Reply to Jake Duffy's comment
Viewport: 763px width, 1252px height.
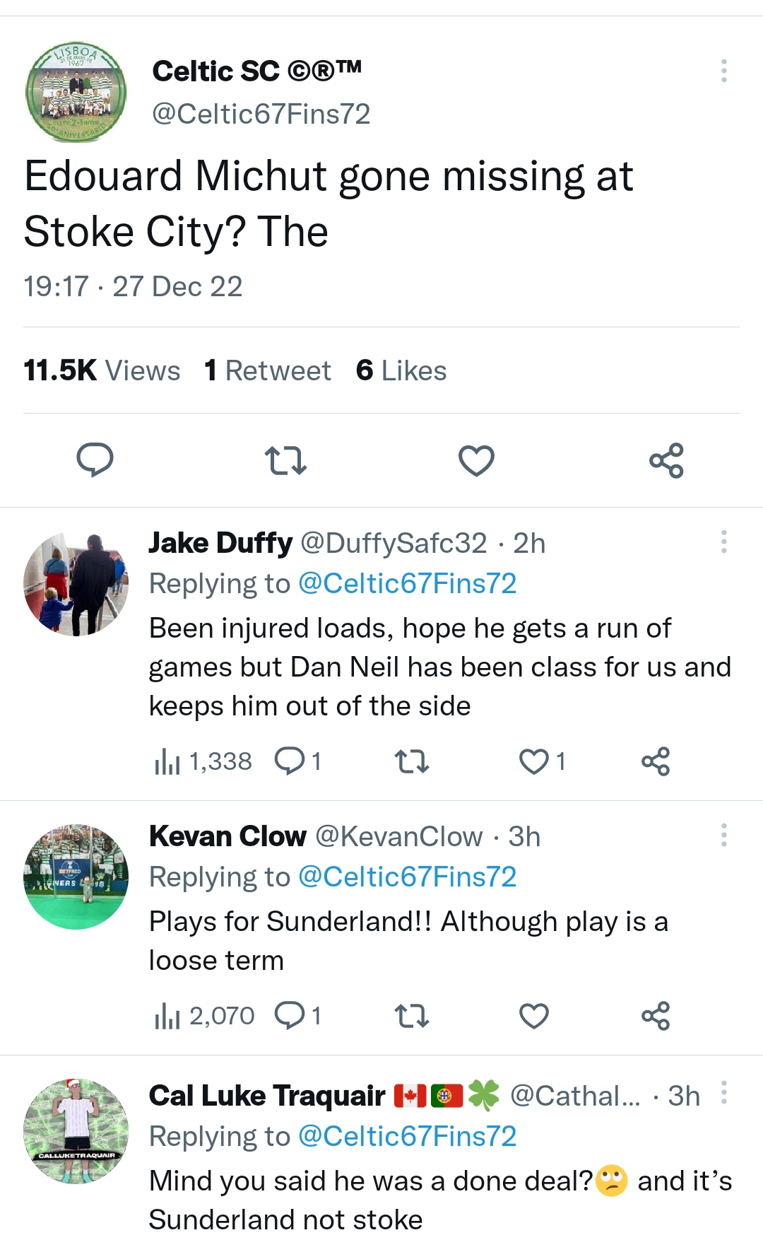(290, 761)
